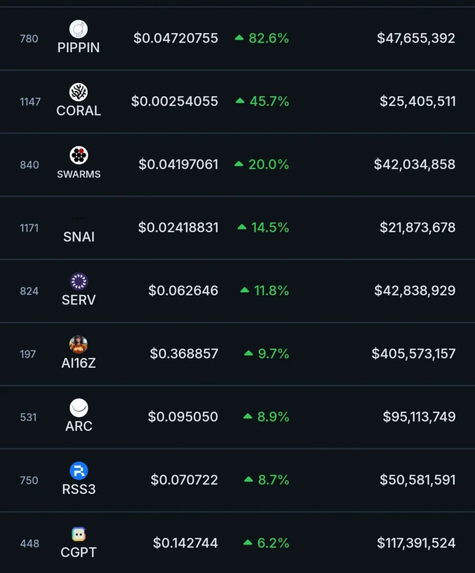
Task: Tap the ARC coin logo icon
Action: pos(78,408)
